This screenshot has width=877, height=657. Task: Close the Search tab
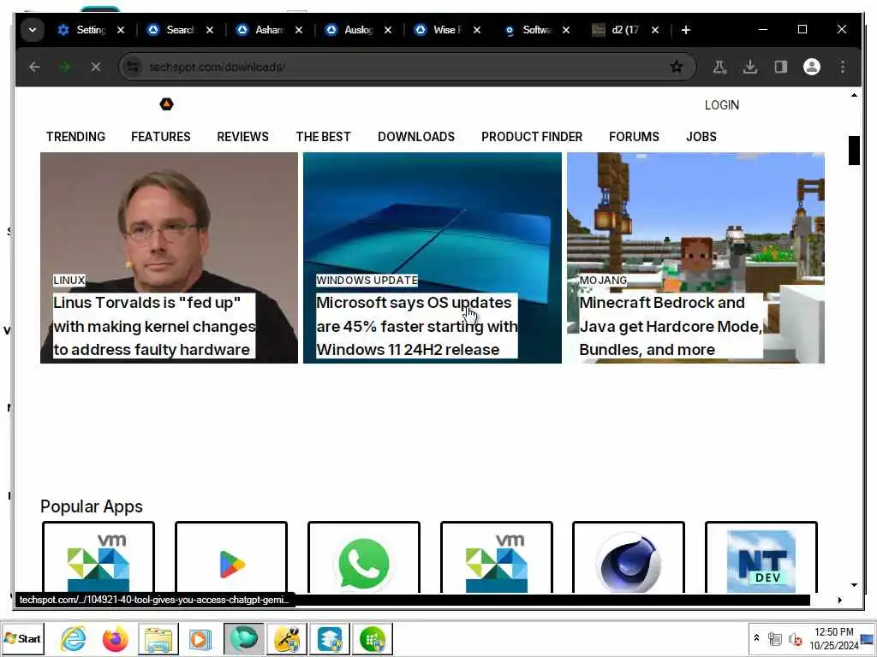click(210, 30)
